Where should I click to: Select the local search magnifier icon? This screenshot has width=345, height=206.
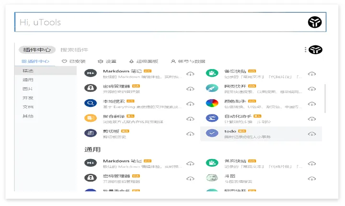coord(91,103)
